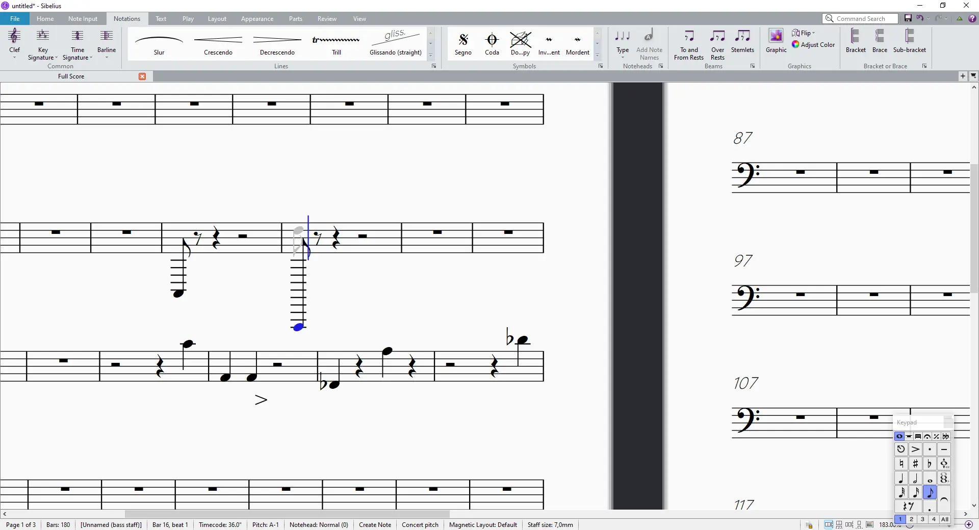Toggle the rhythm dot on Keypad
The width and height of the screenshot is (979, 530).
930,507
